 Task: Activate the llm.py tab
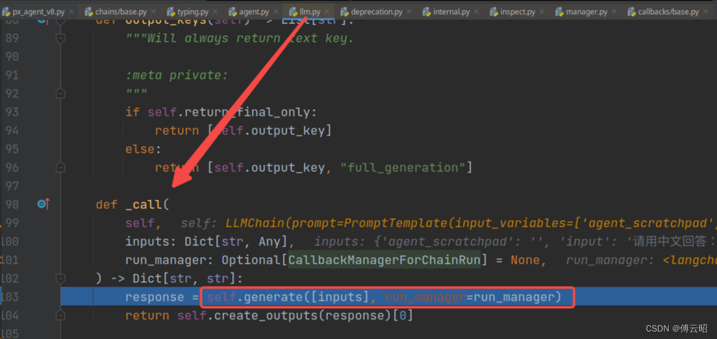[x=309, y=12]
